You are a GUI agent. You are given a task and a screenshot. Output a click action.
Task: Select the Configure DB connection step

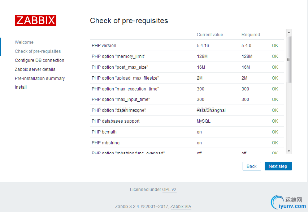tap(39, 60)
